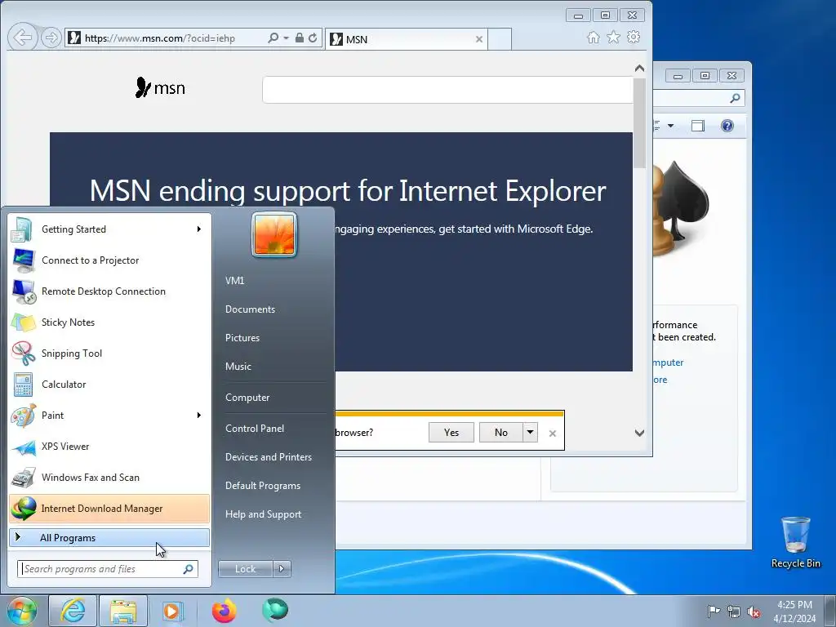Open Remote Desktop Connection
This screenshot has height=627, width=836.
109,291
